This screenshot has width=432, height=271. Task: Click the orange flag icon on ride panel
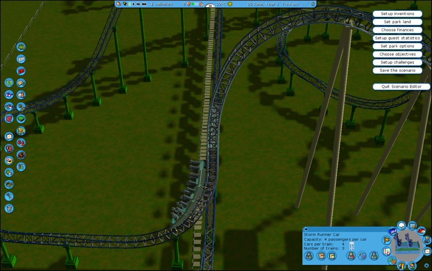pos(386,240)
